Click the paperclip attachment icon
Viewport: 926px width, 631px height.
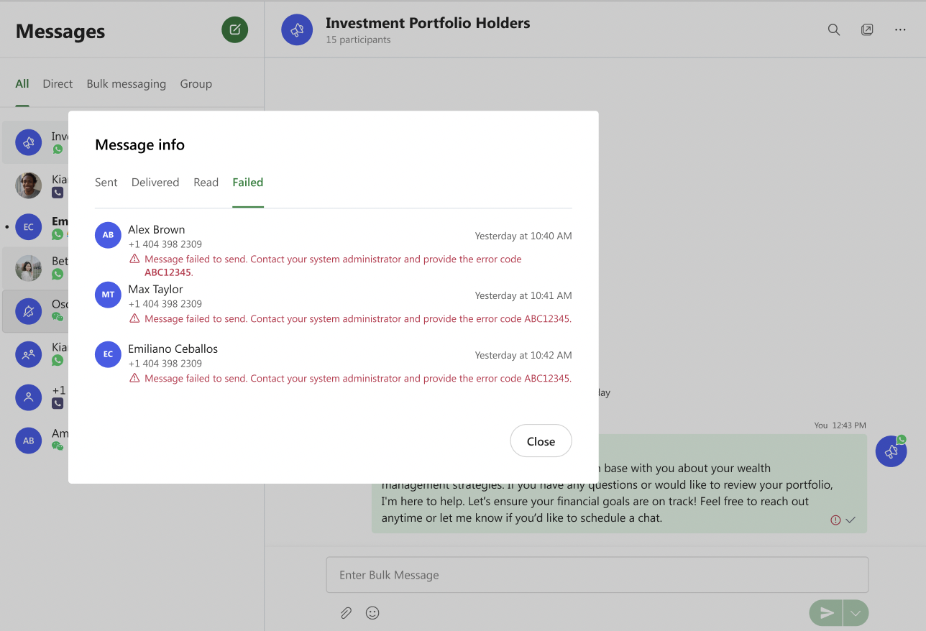pyautogui.click(x=346, y=612)
